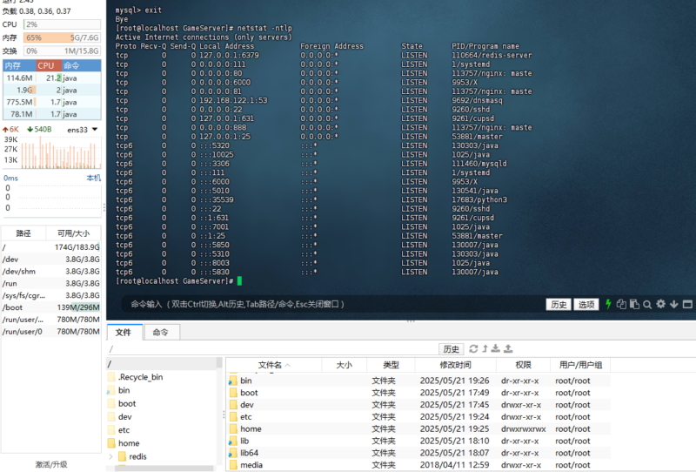Click 历史 button beside file path
The width and height of the screenshot is (696, 472).
450,348
